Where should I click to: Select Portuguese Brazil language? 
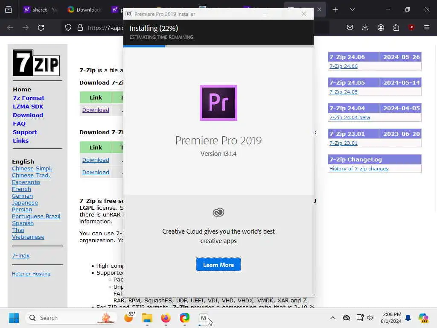[36, 217]
